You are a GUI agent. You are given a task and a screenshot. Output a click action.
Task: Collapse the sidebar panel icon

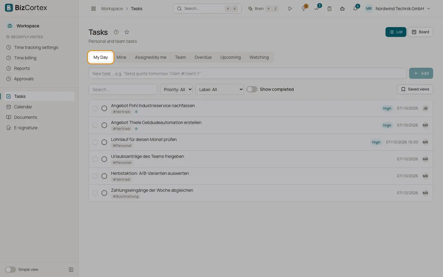click(71, 270)
